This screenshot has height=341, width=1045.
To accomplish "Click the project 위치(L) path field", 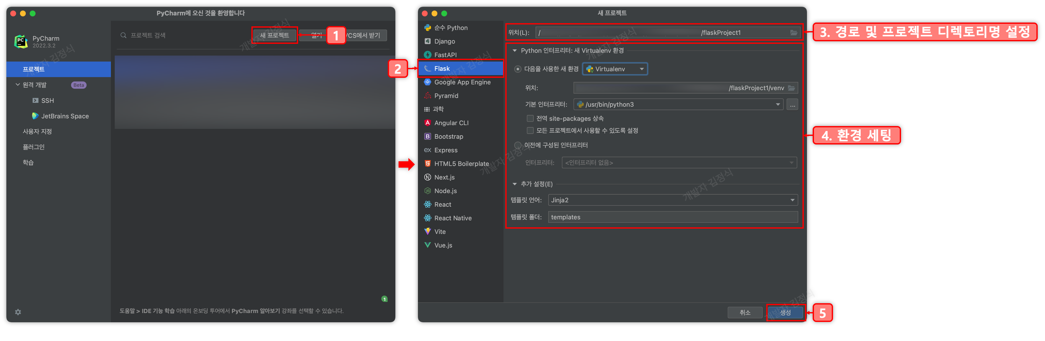I will pyautogui.click(x=668, y=32).
